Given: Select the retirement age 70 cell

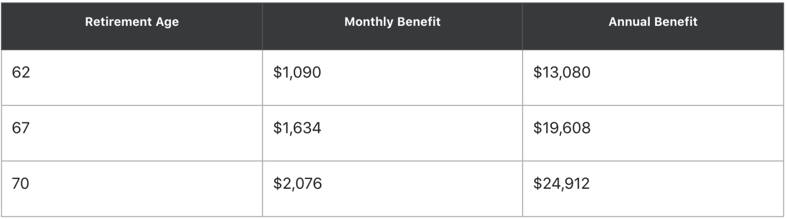Looking at the screenshot, I should click(21, 184).
